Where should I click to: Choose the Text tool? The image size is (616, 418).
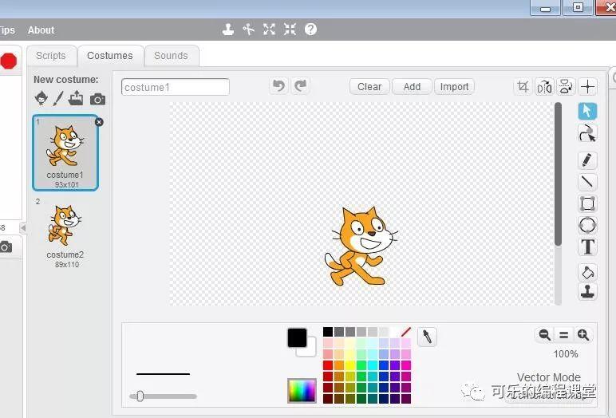587,247
